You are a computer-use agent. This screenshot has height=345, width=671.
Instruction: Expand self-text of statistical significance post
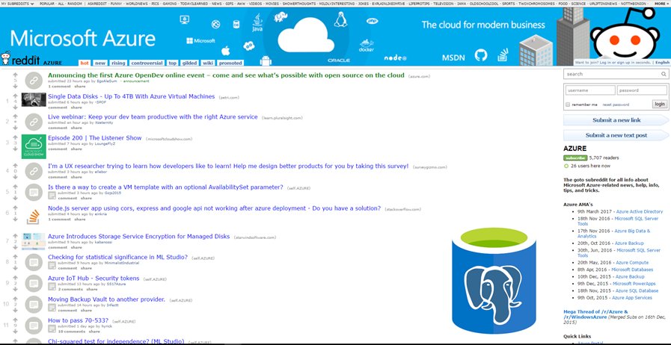coord(52,266)
